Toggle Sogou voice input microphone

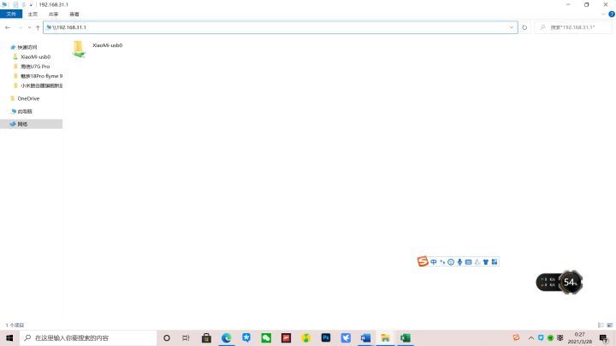click(x=459, y=261)
